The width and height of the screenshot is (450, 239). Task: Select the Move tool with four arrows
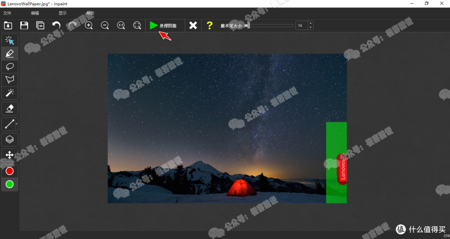[x=10, y=155]
